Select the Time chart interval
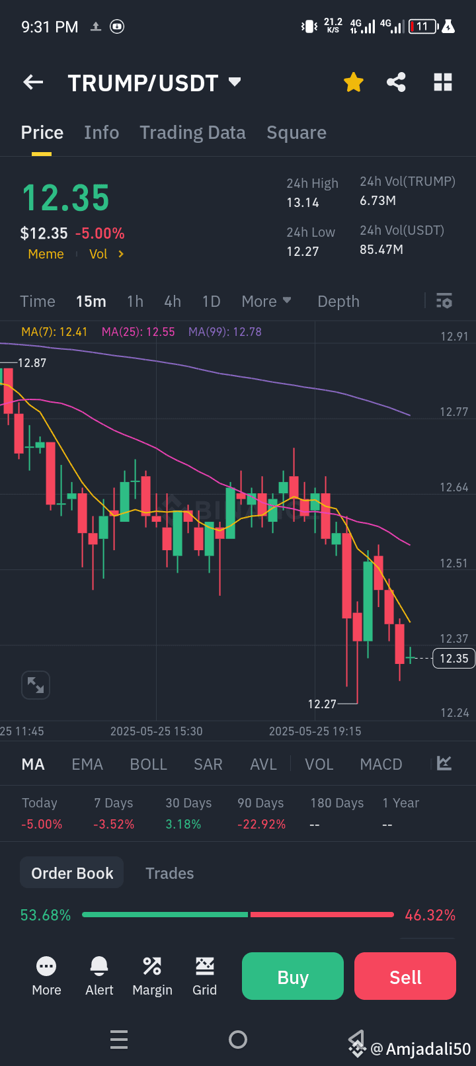The image size is (476, 1066). (38, 302)
